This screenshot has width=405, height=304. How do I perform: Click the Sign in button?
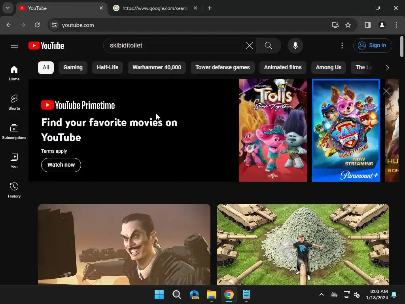point(373,46)
